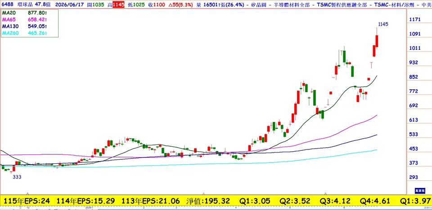Click the middle triangle marker on time axis

point(203,194)
